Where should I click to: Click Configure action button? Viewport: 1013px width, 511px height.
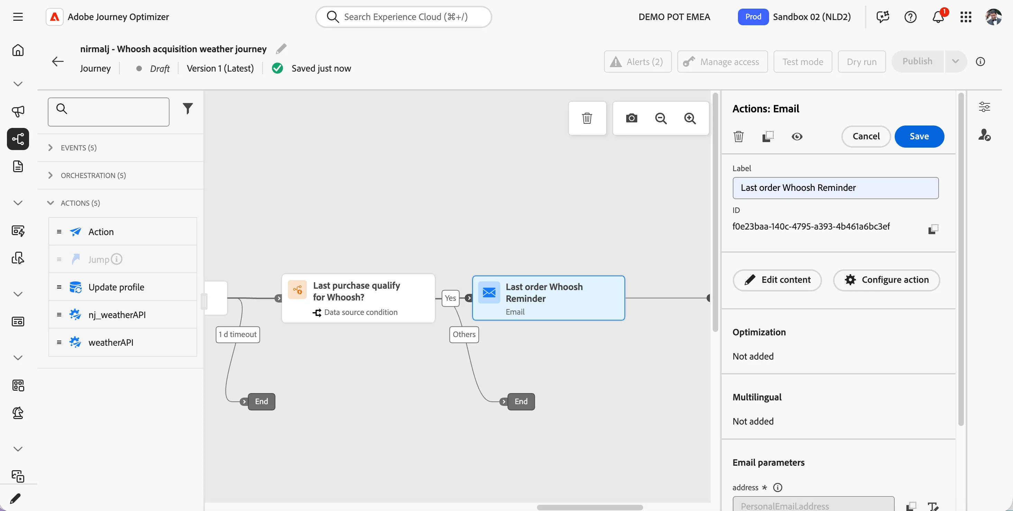pyautogui.click(x=886, y=280)
